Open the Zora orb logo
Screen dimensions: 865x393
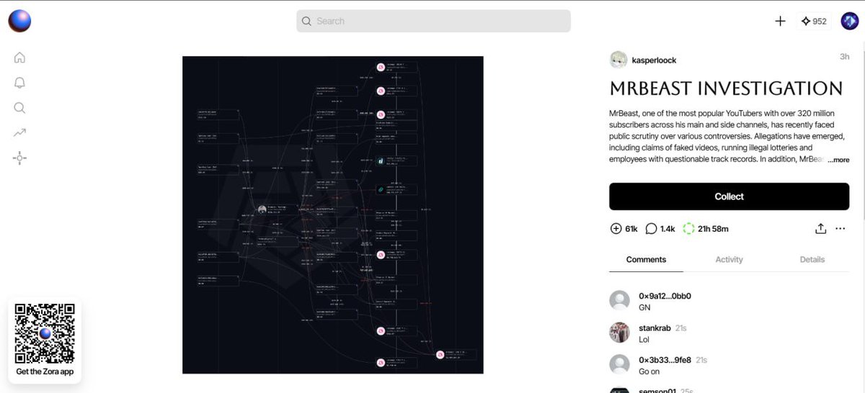pos(19,21)
